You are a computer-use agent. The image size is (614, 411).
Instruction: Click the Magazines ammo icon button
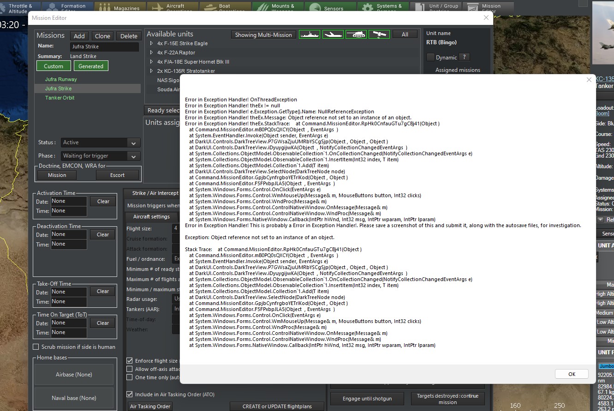120,7
